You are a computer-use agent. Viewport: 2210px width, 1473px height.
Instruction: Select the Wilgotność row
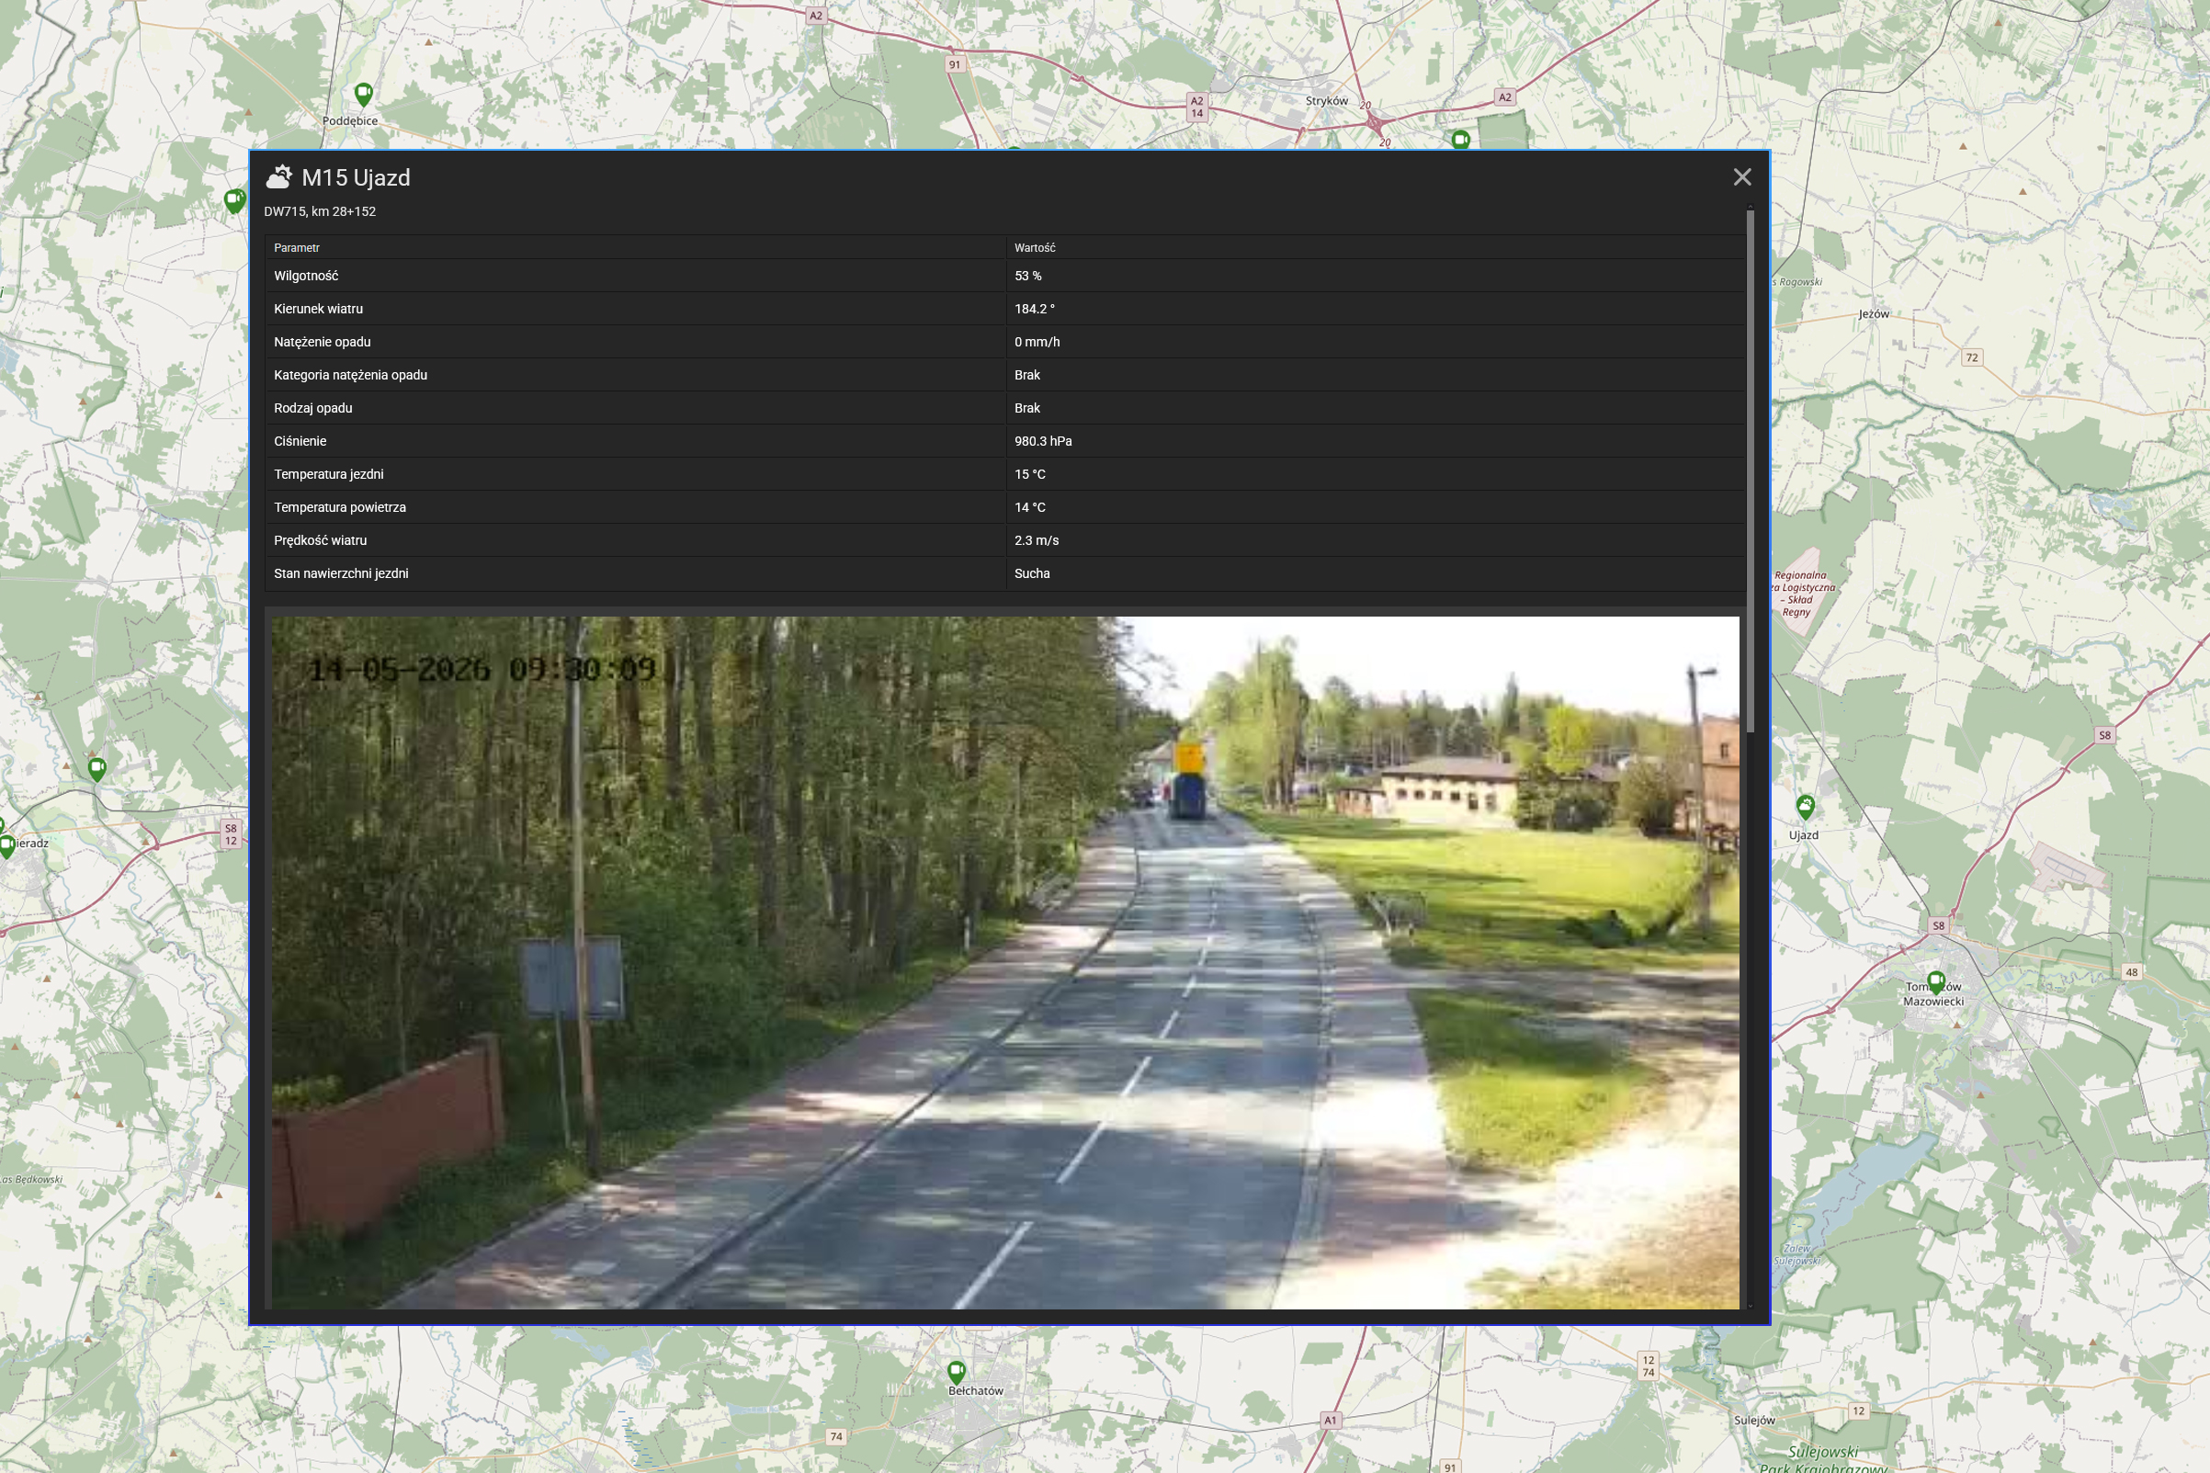click(1005, 277)
